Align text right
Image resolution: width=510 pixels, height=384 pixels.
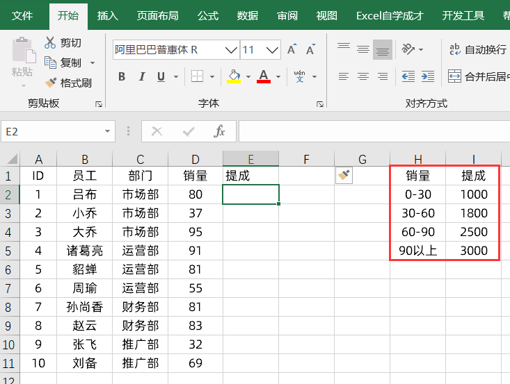383,76
